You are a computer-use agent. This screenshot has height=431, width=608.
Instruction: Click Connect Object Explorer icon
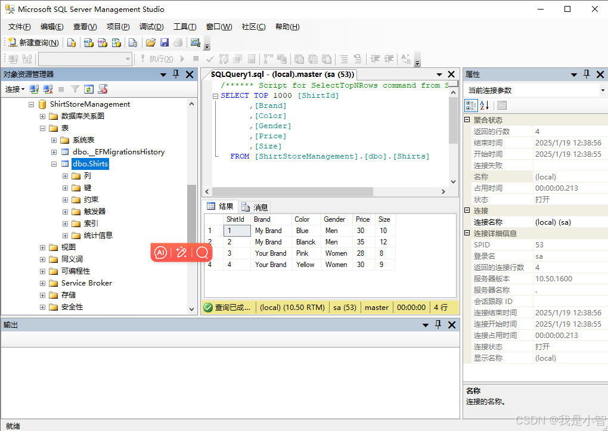pos(34,89)
